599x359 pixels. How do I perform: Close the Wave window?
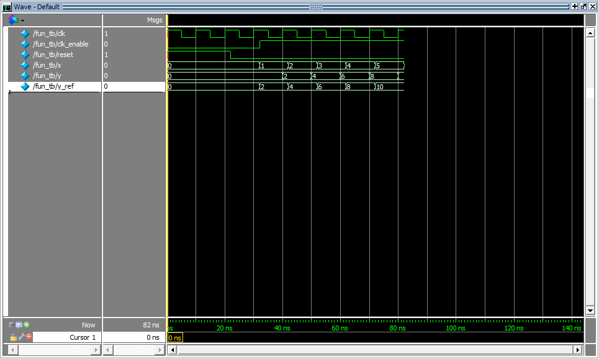click(593, 6)
